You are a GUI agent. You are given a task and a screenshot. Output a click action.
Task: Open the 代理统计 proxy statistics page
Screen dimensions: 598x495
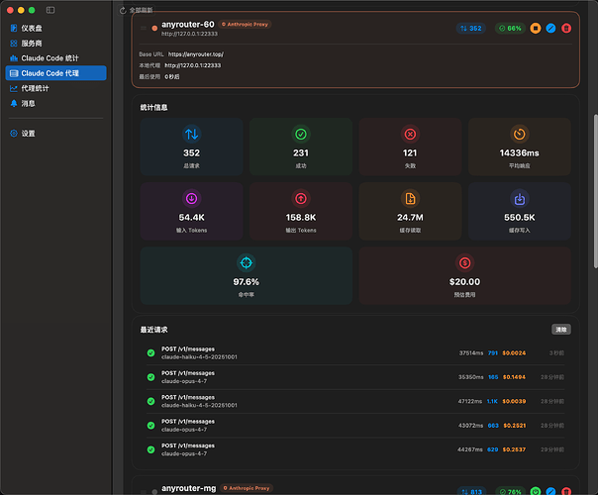point(55,88)
